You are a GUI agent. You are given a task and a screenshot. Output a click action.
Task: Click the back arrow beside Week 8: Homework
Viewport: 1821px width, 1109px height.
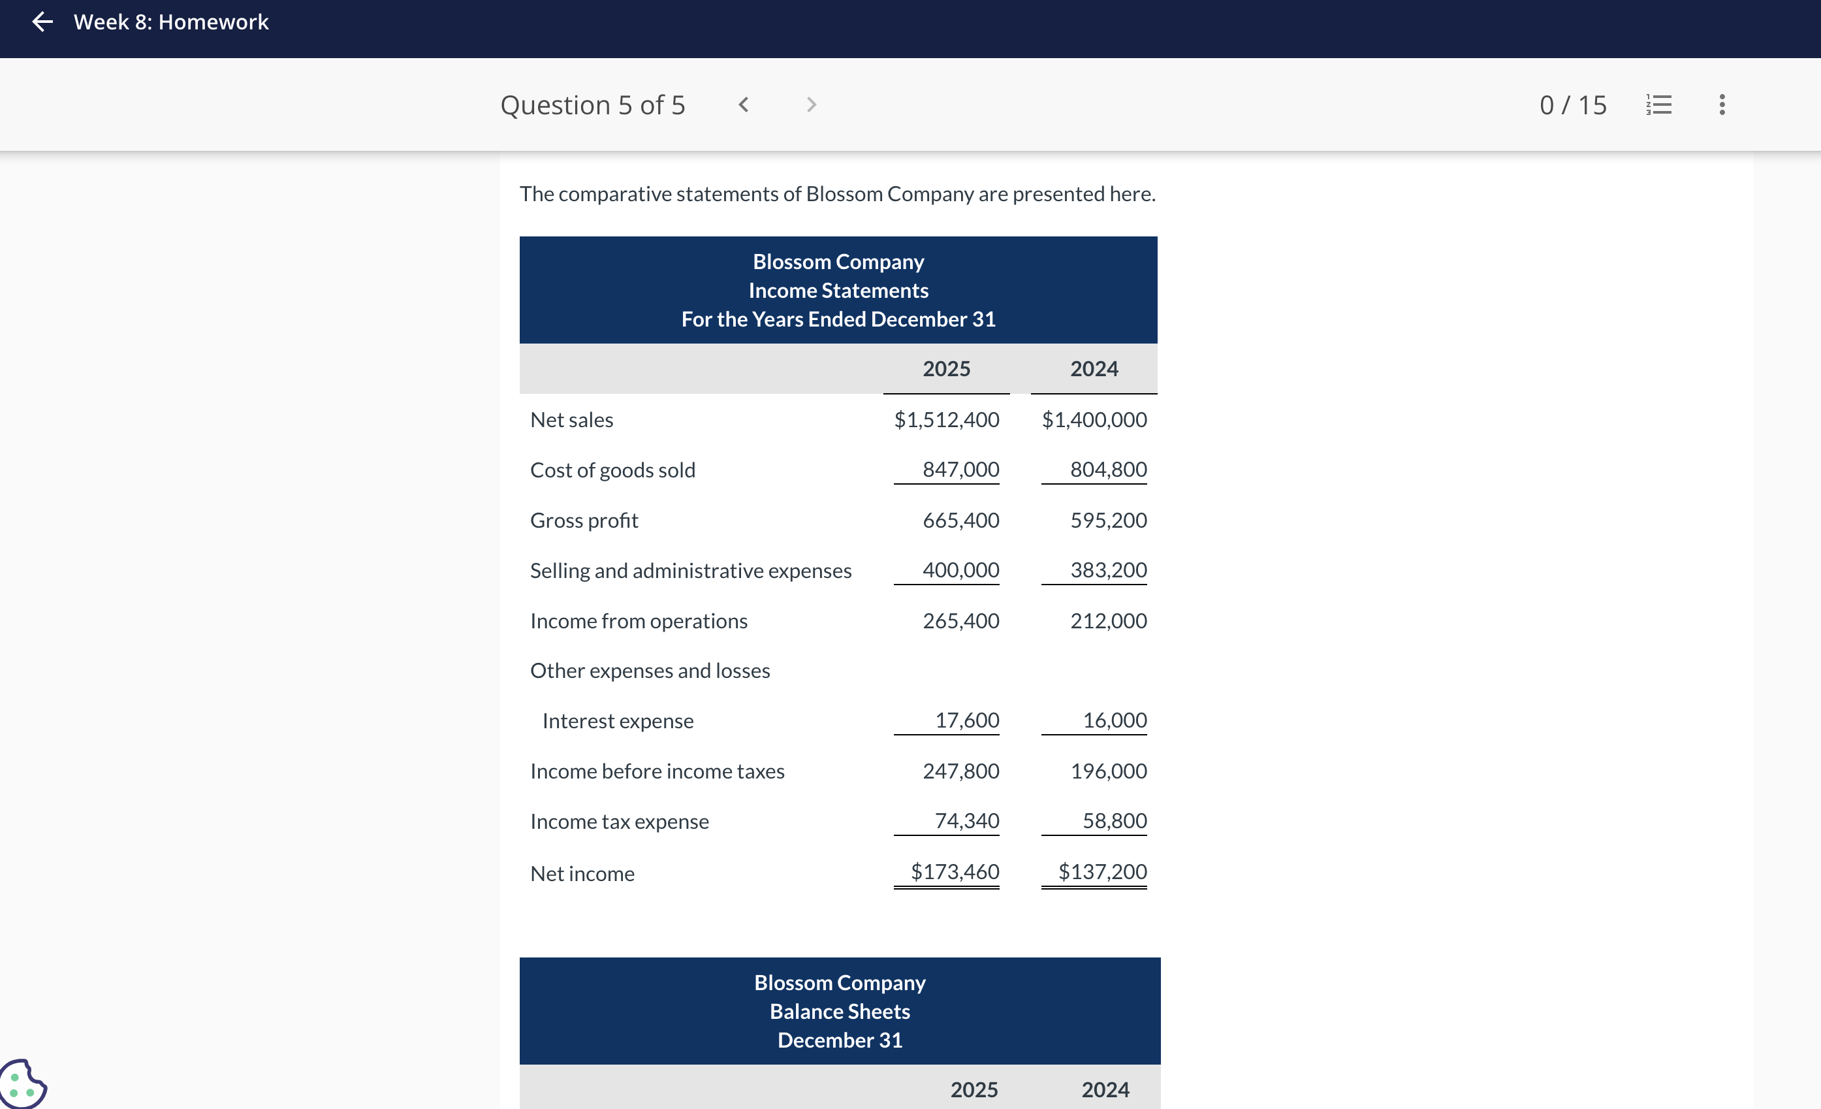coord(43,22)
